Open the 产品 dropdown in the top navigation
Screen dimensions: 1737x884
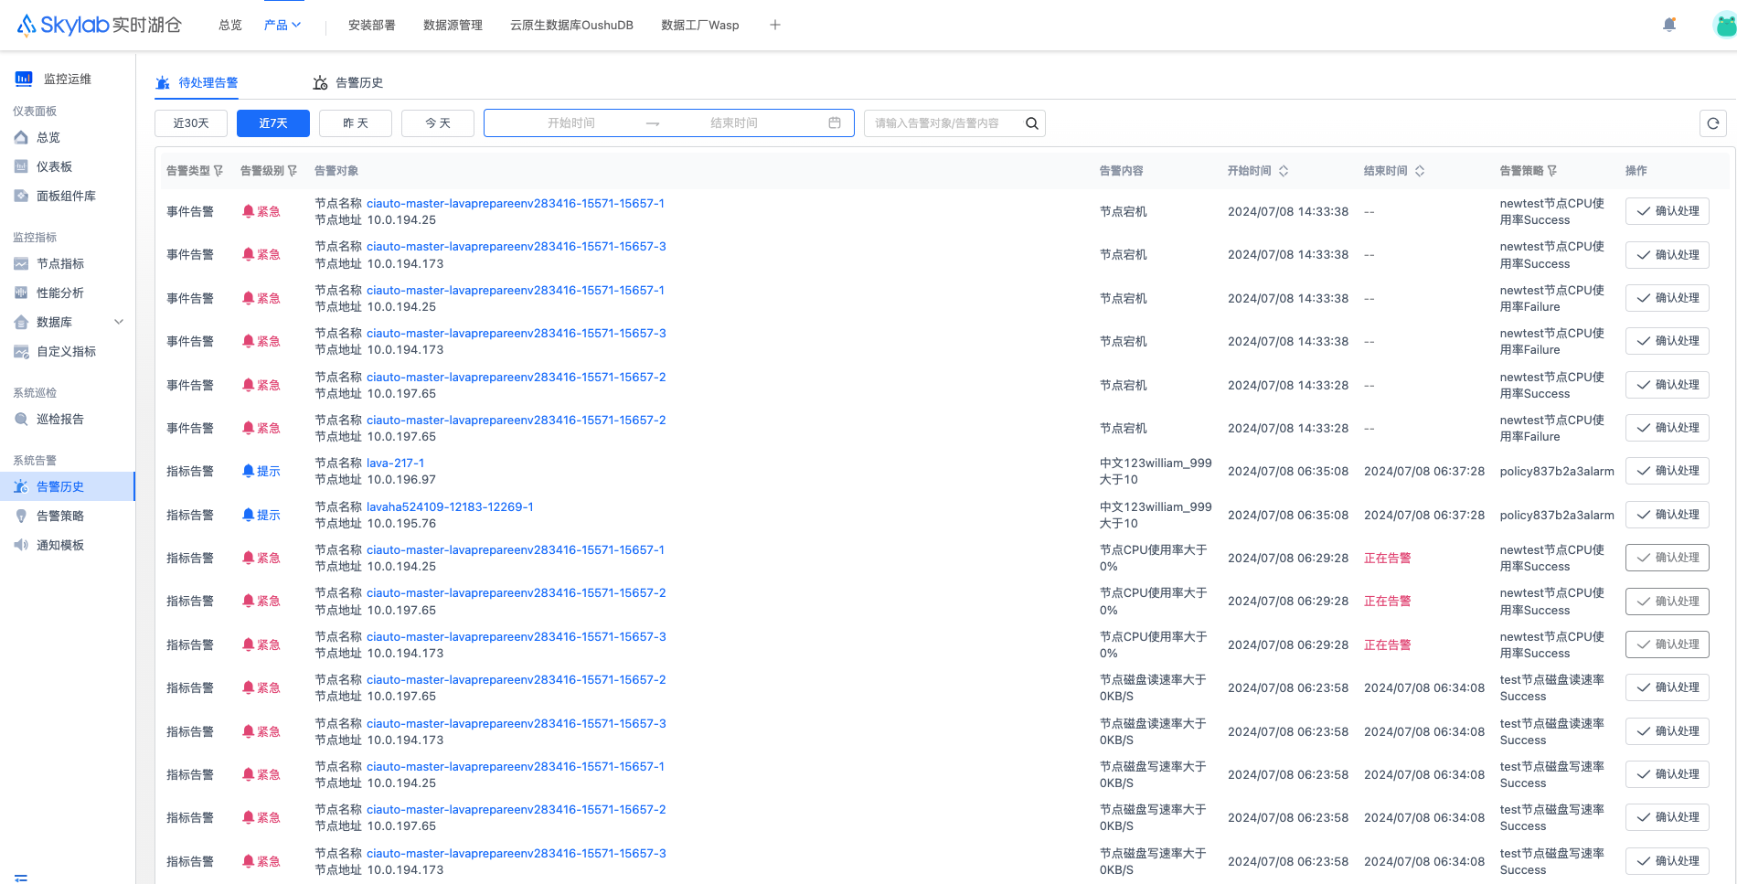coord(282,25)
